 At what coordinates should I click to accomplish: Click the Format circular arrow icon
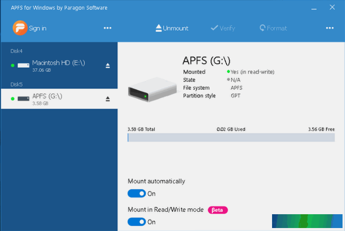tap(263, 28)
